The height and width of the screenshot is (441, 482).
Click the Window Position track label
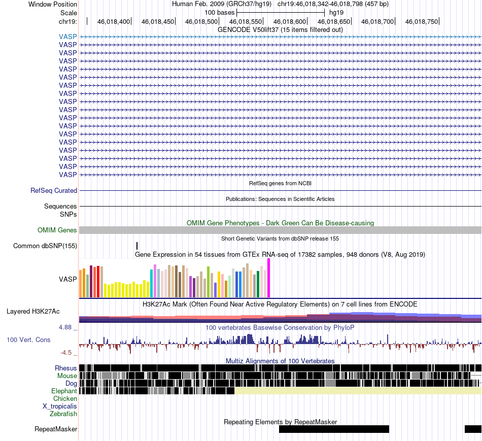pyautogui.click(x=53, y=4)
